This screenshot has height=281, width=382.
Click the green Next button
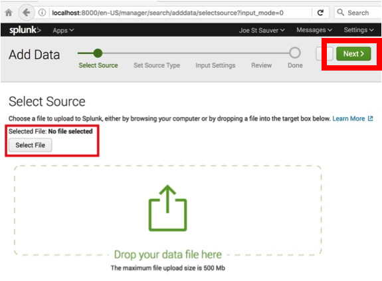point(353,54)
